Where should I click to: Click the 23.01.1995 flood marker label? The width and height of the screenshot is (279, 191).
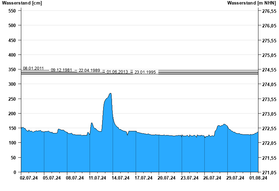click(145, 72)
